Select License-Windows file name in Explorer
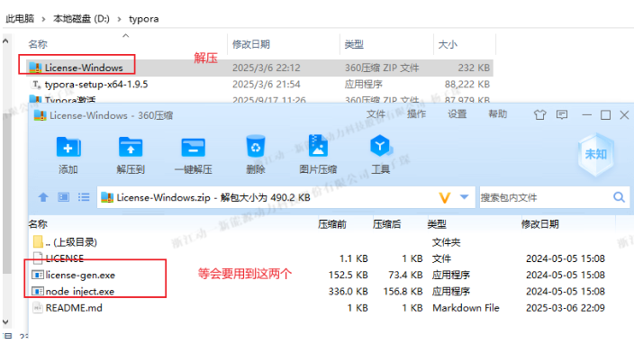The image size is (634, 344). (x=84, y=68)
